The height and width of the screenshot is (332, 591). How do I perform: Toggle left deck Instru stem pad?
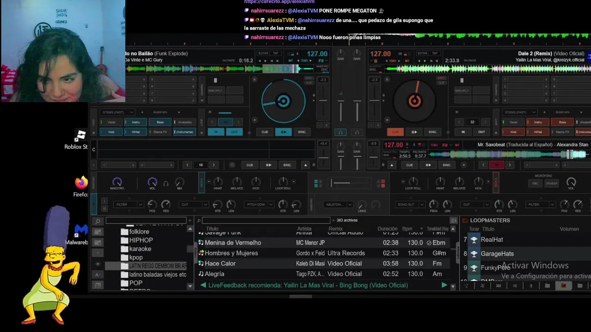click(136, 122)
